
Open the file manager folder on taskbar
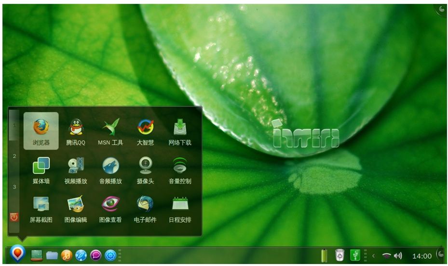pos(52,255)
